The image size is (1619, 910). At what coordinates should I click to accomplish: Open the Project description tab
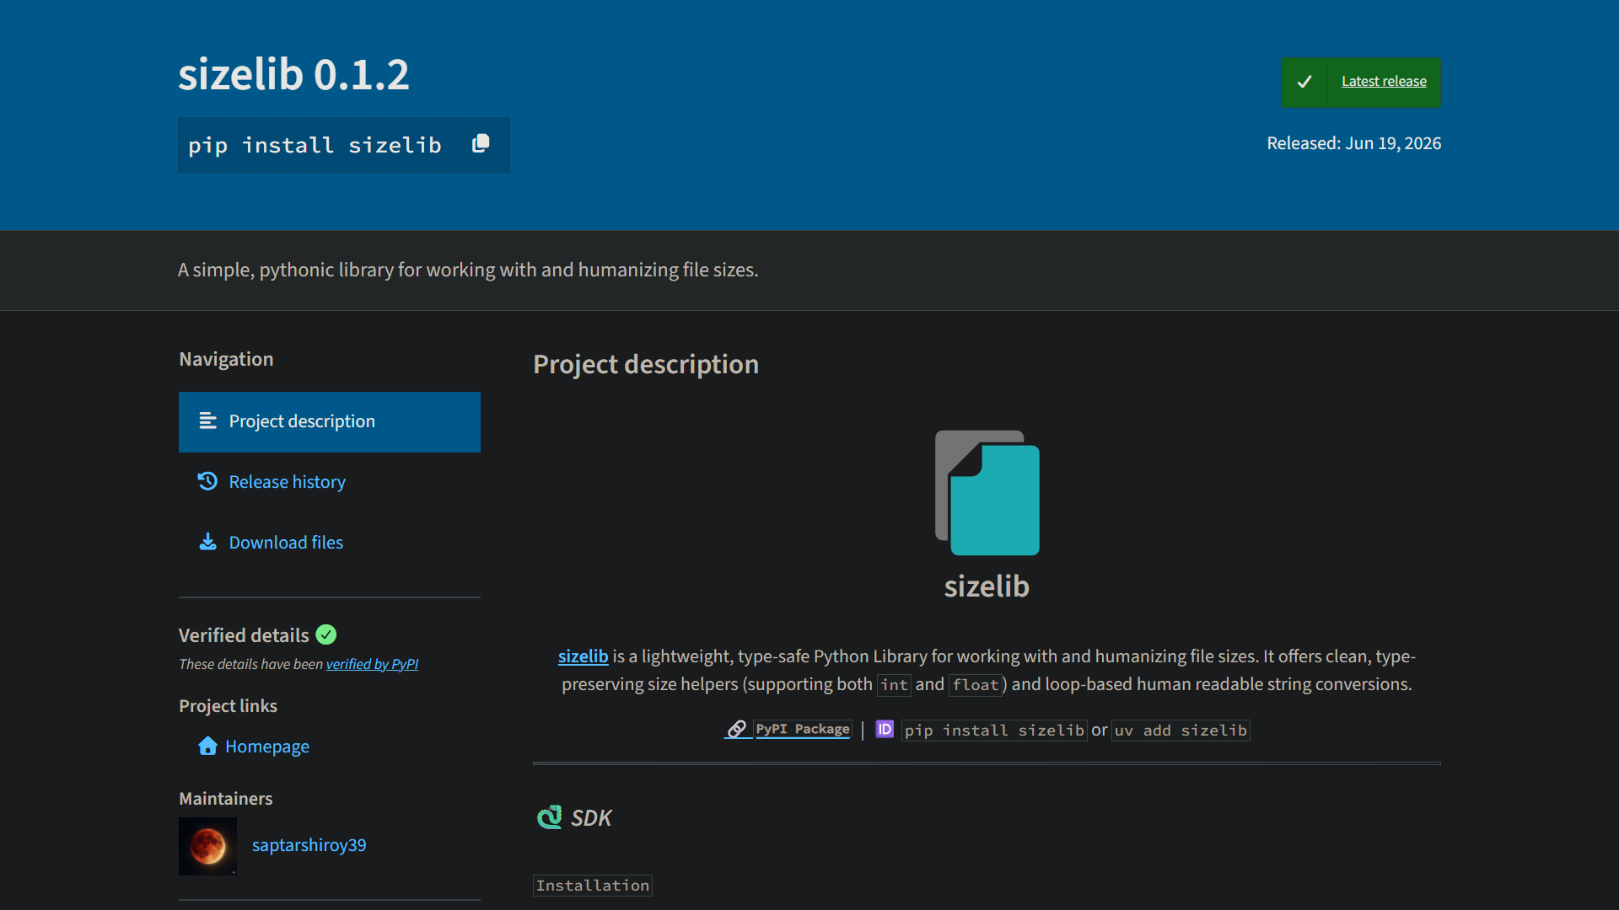(330, 421)
